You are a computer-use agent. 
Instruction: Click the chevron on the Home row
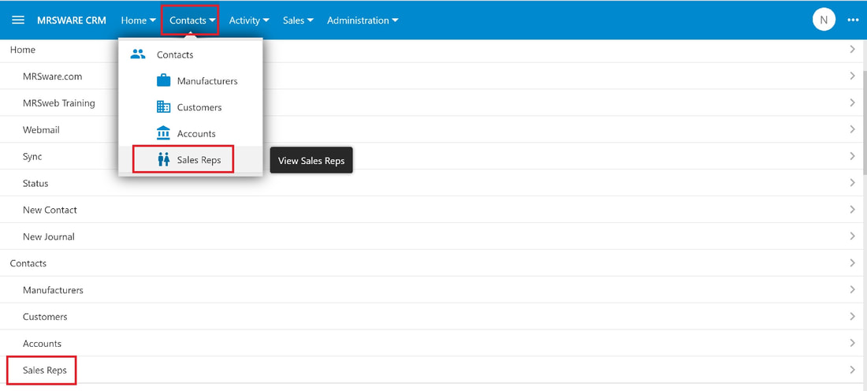click(x=852, y=49)
